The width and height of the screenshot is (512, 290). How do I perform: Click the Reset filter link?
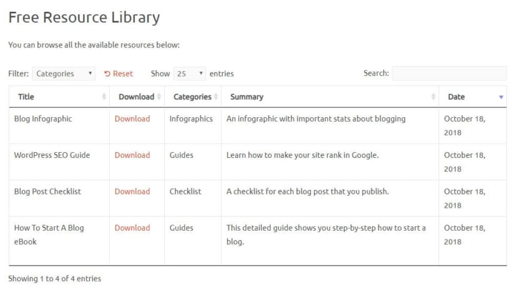pyautogui.click(x=119, y=74)
